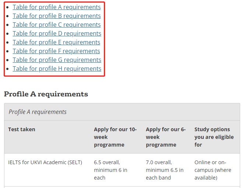Click the Study options you are eligible for header

214,137
